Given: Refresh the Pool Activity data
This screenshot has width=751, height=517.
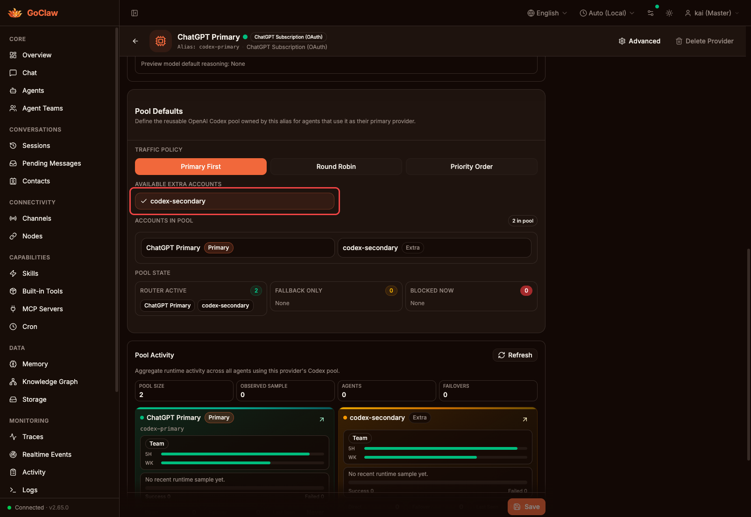Looking at the screenshot, I should 515,355.
